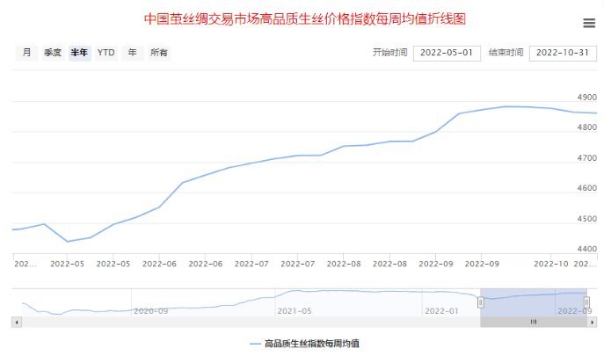Click the navigator area near 2021-05
Image resolution: width=611 pixels, height=356 pixels.
click(294, 301)
